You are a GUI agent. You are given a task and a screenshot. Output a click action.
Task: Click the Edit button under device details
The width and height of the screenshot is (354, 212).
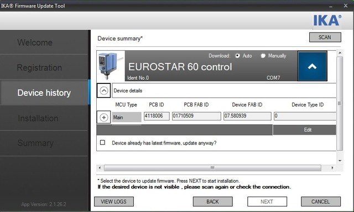click(x=308, y=130)
